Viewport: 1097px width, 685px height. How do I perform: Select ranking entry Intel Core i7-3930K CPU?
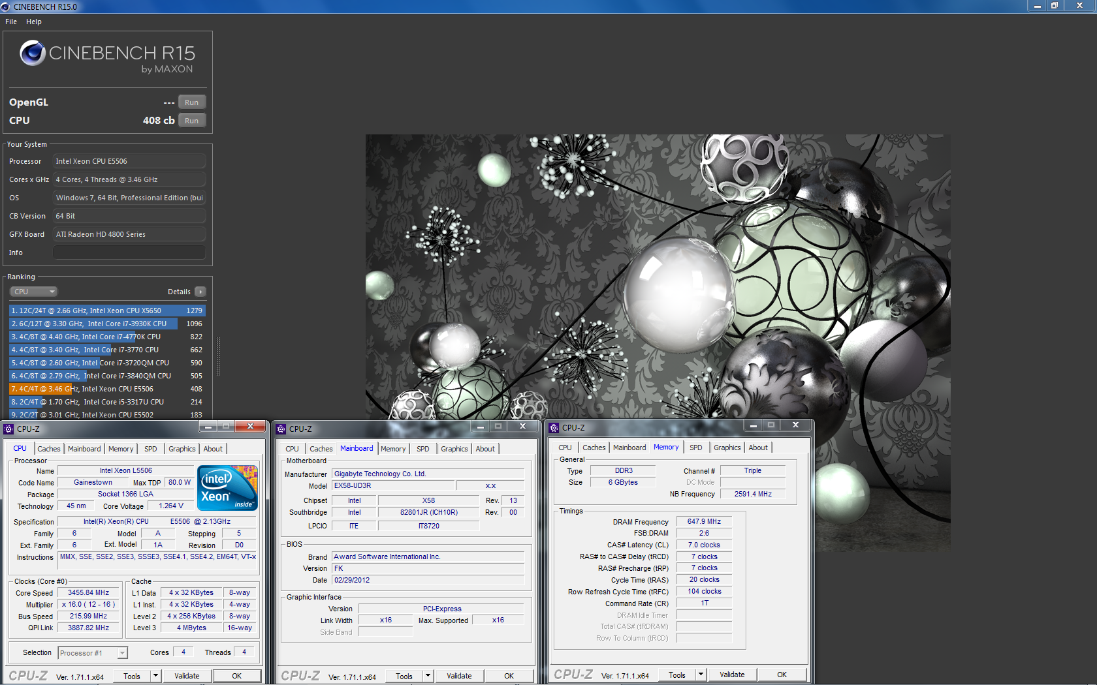[x=107, y=324]
